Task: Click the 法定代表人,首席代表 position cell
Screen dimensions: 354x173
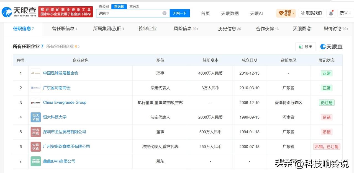Action: (160, 147)
